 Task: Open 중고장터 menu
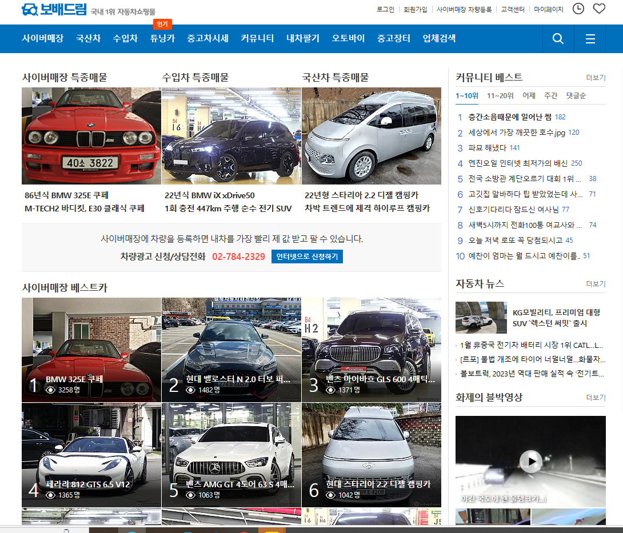pyautogui.click(x=393, y=38)
